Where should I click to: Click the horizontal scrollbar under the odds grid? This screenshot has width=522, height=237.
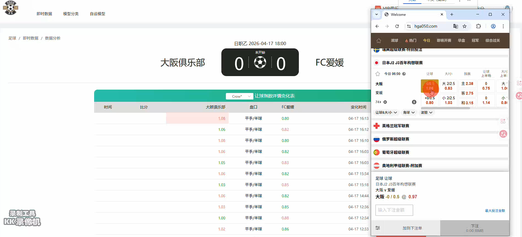(445, 108)
